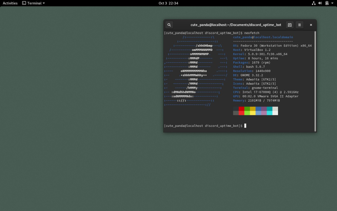Click the "OS: Fedora 30" line
The image size is (337, 211).
tap(272, 46)
